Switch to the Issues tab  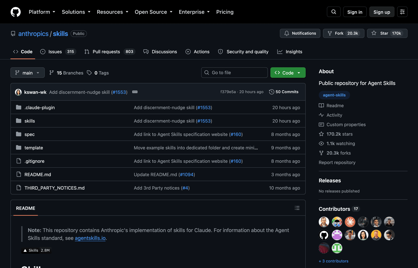coord(58,52)
